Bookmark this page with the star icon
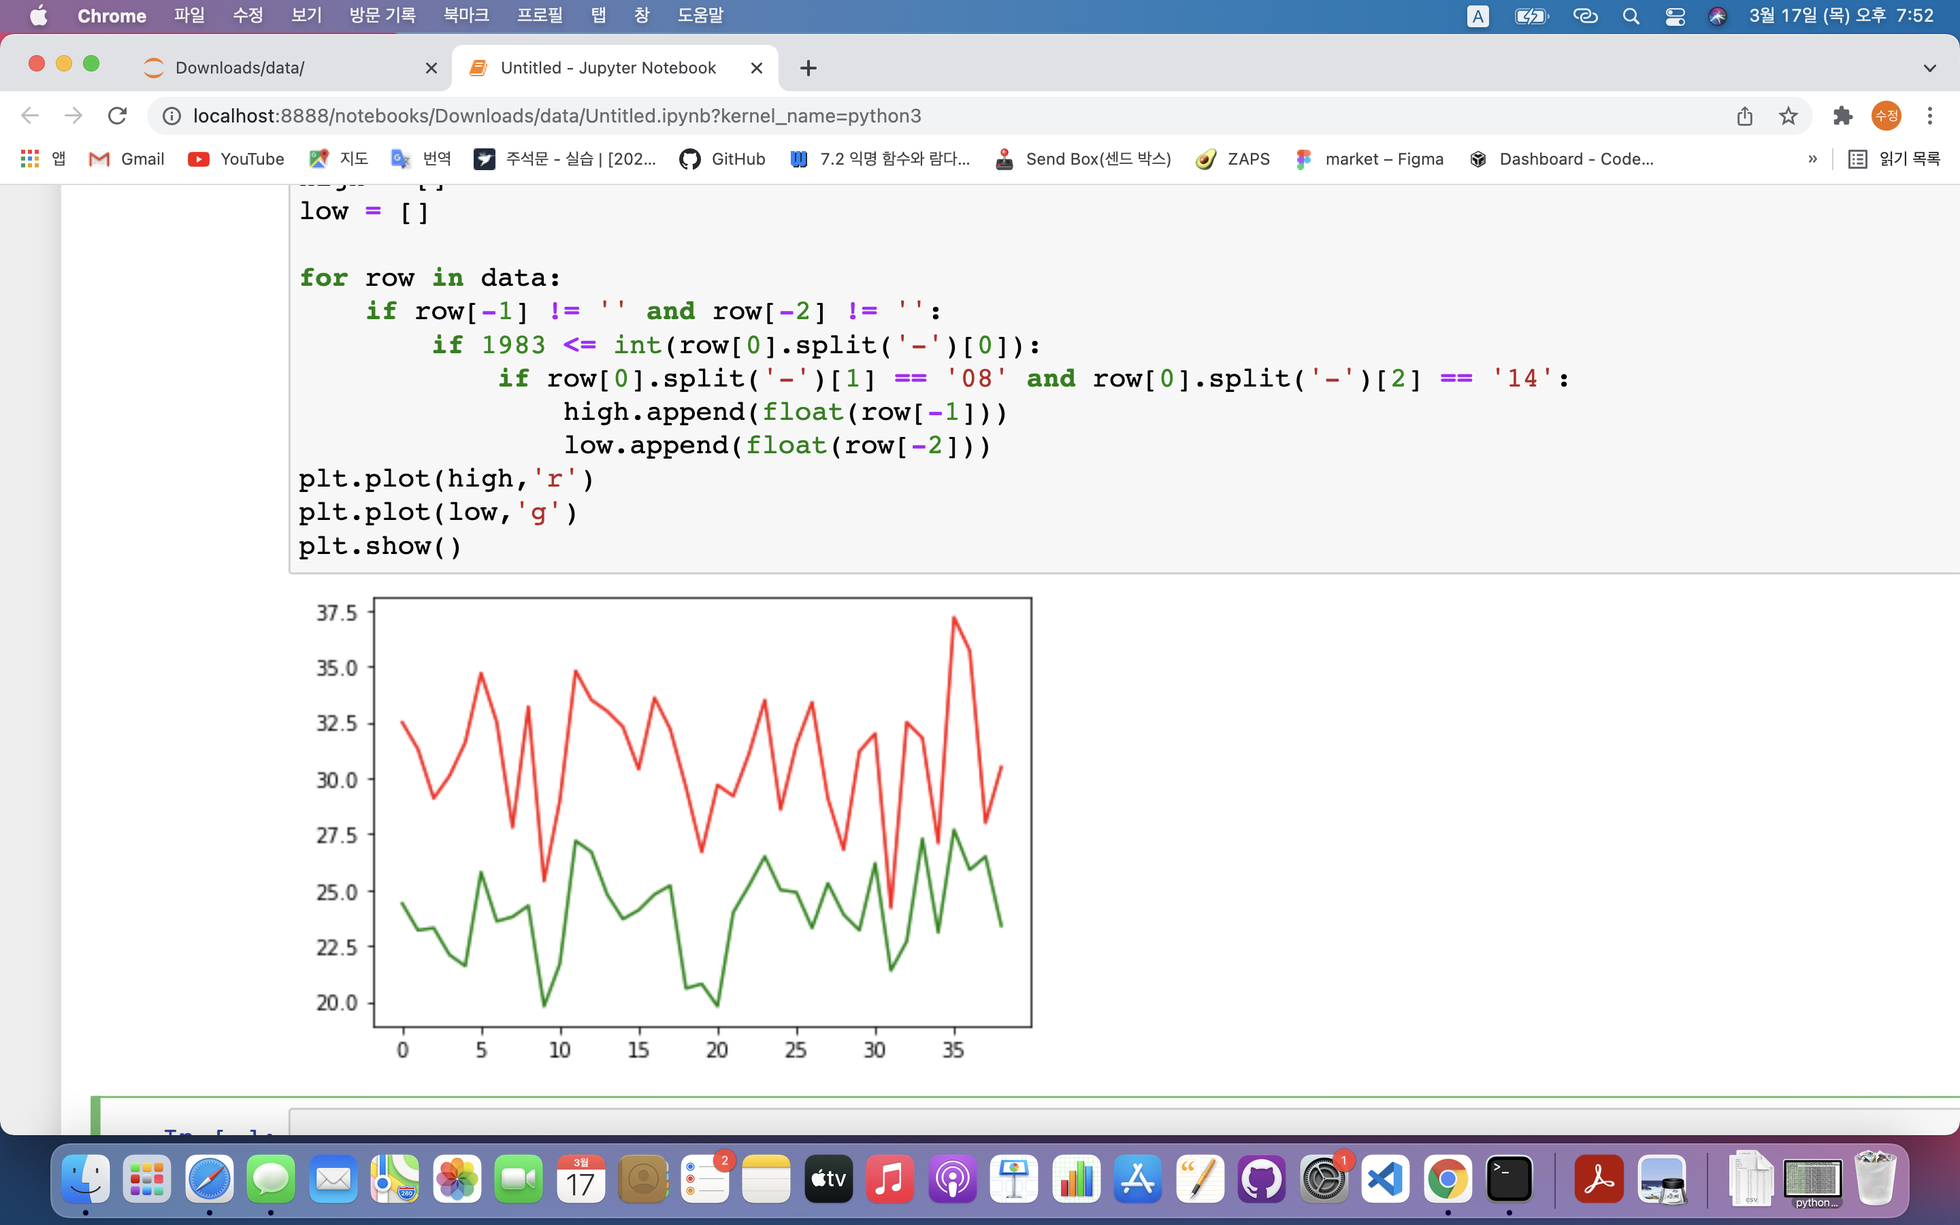 [x=1788, y=116]
